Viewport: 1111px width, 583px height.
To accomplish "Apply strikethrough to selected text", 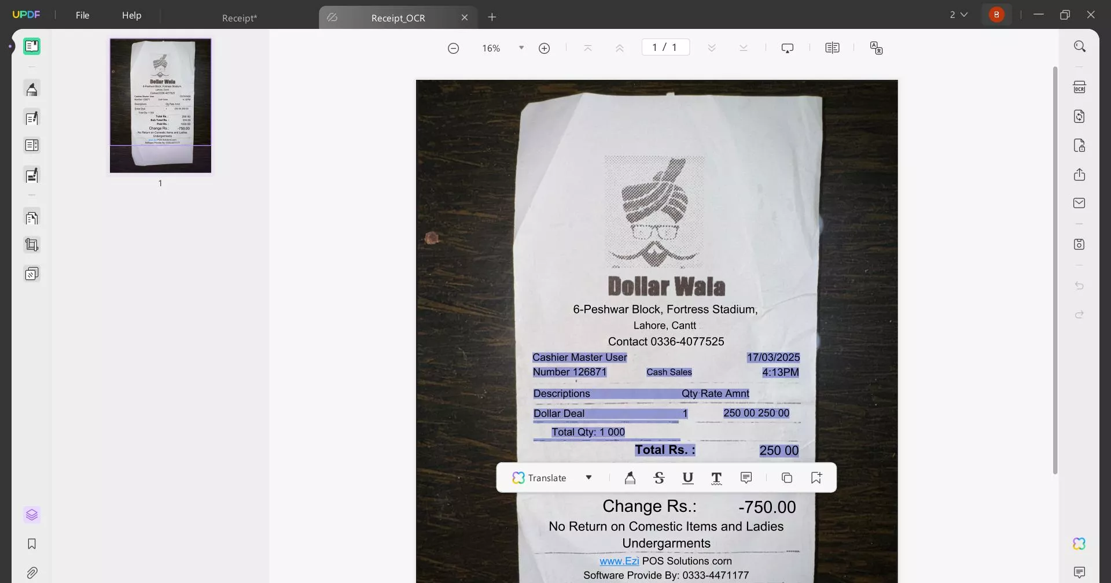I will click(x=659, y=478).
